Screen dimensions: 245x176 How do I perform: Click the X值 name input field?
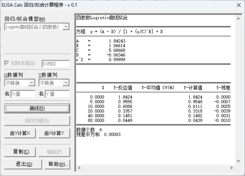point(23,94)
